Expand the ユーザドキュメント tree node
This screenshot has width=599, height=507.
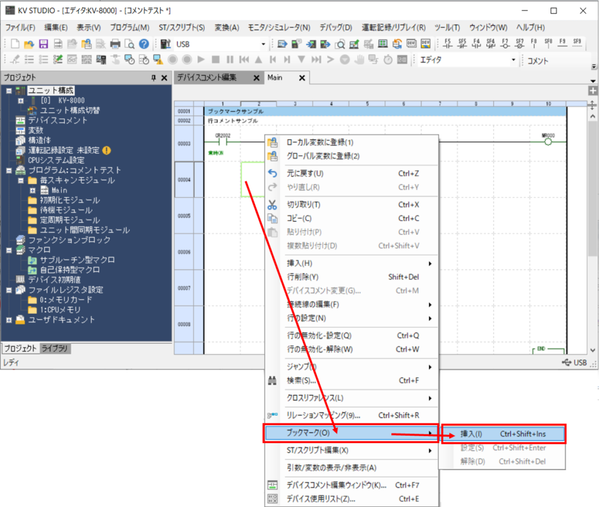tap(9, 320)
